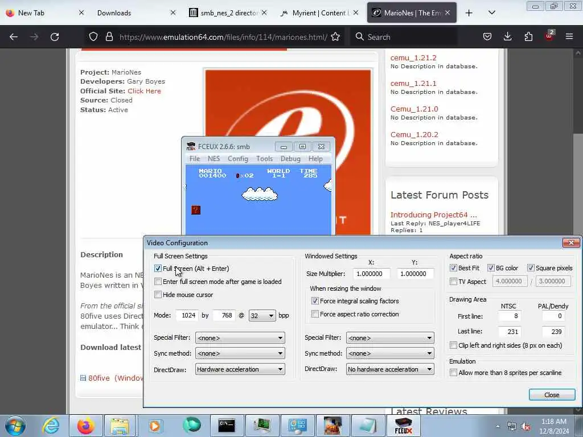
Task: Bookmark this page with the star icon
Action: pyautogui.click(x=335, y=36)
